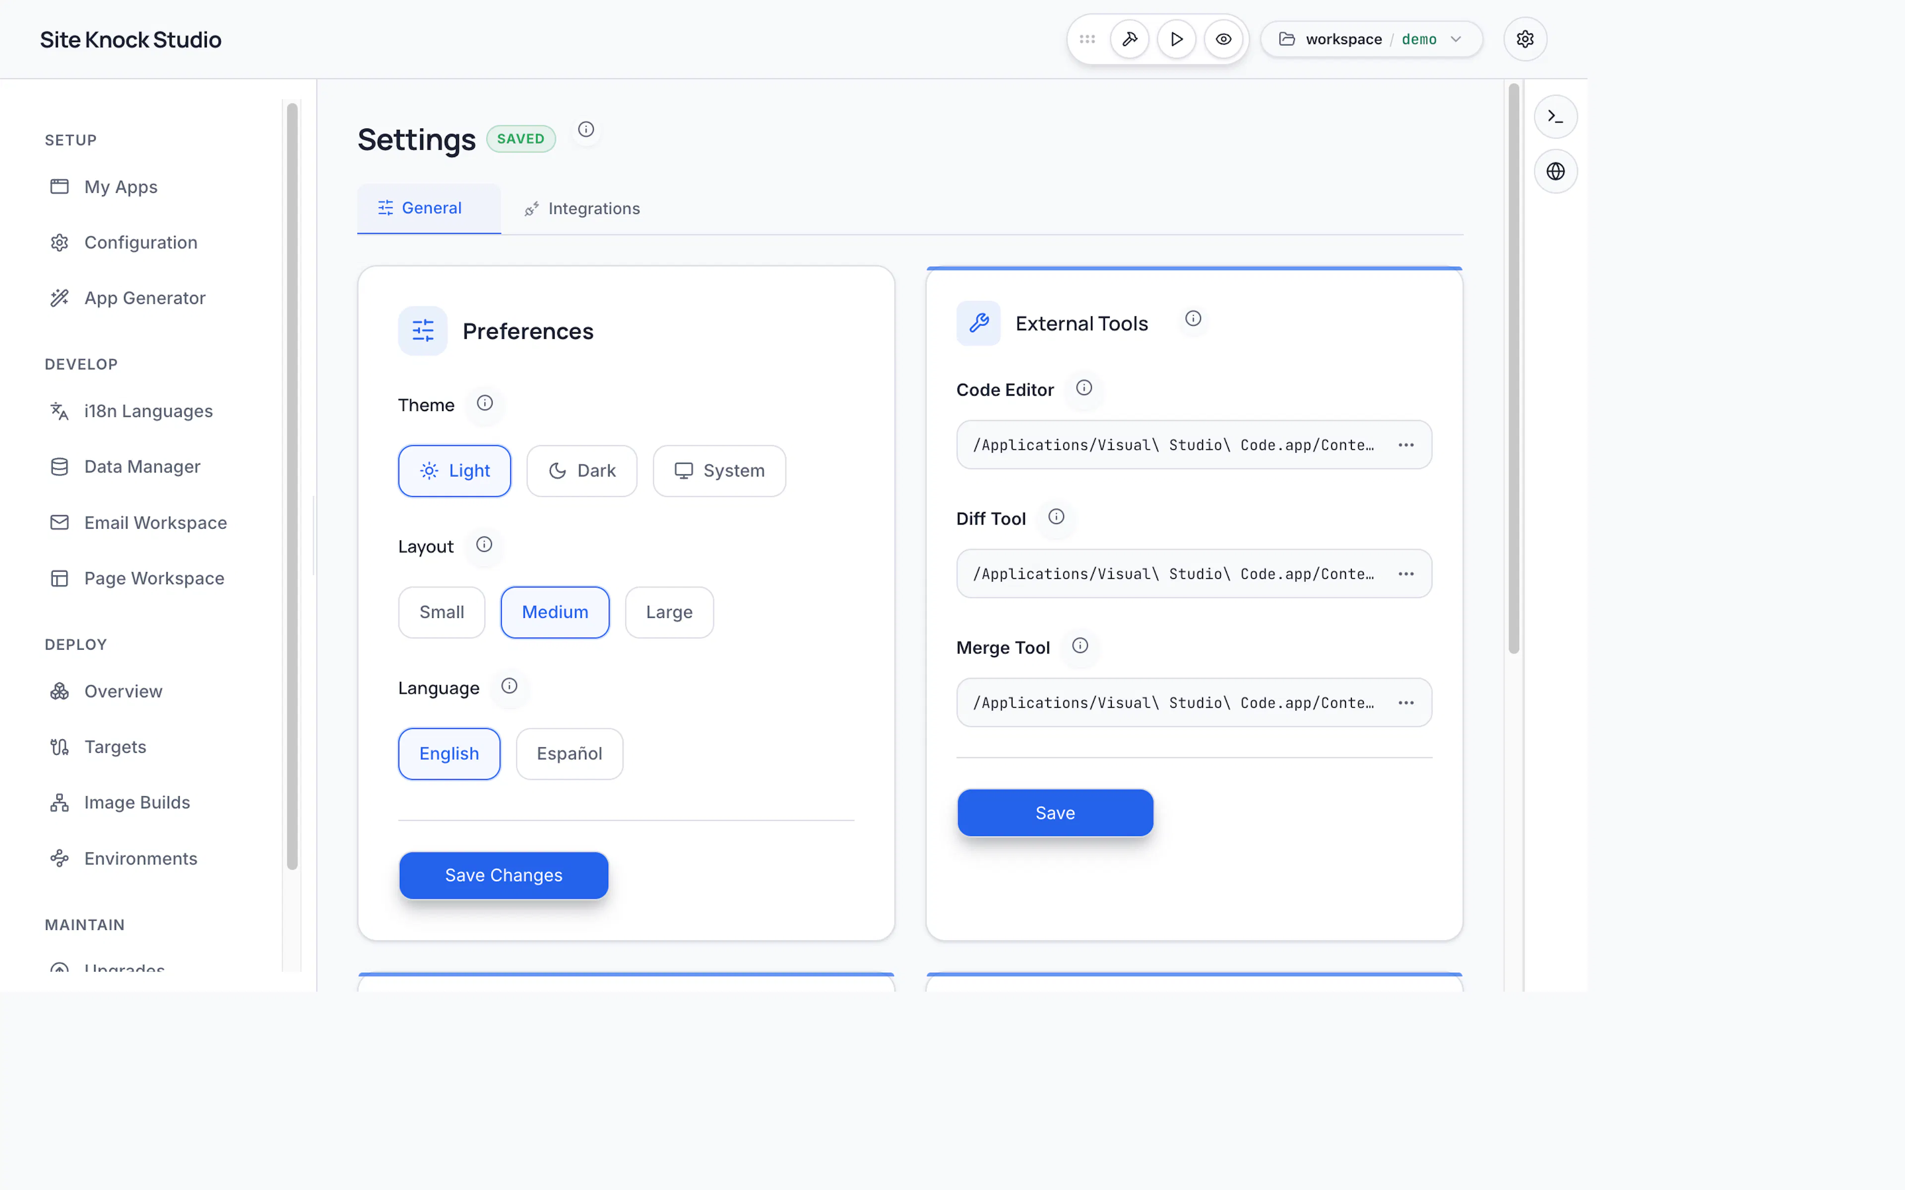Click the sidebar vertical scrollbar
The width and height of the screenshot is (1905, 1190).
pos(292,486)
